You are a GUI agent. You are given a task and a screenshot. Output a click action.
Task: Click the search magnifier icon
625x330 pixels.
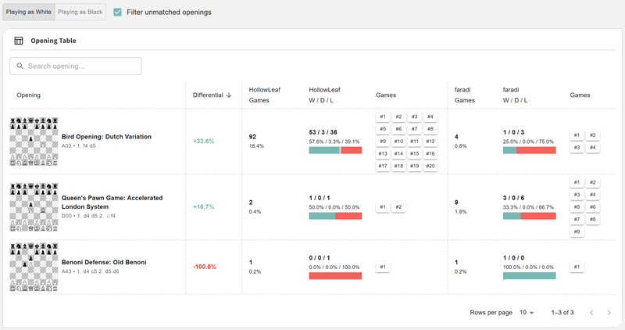pos(20,66)
